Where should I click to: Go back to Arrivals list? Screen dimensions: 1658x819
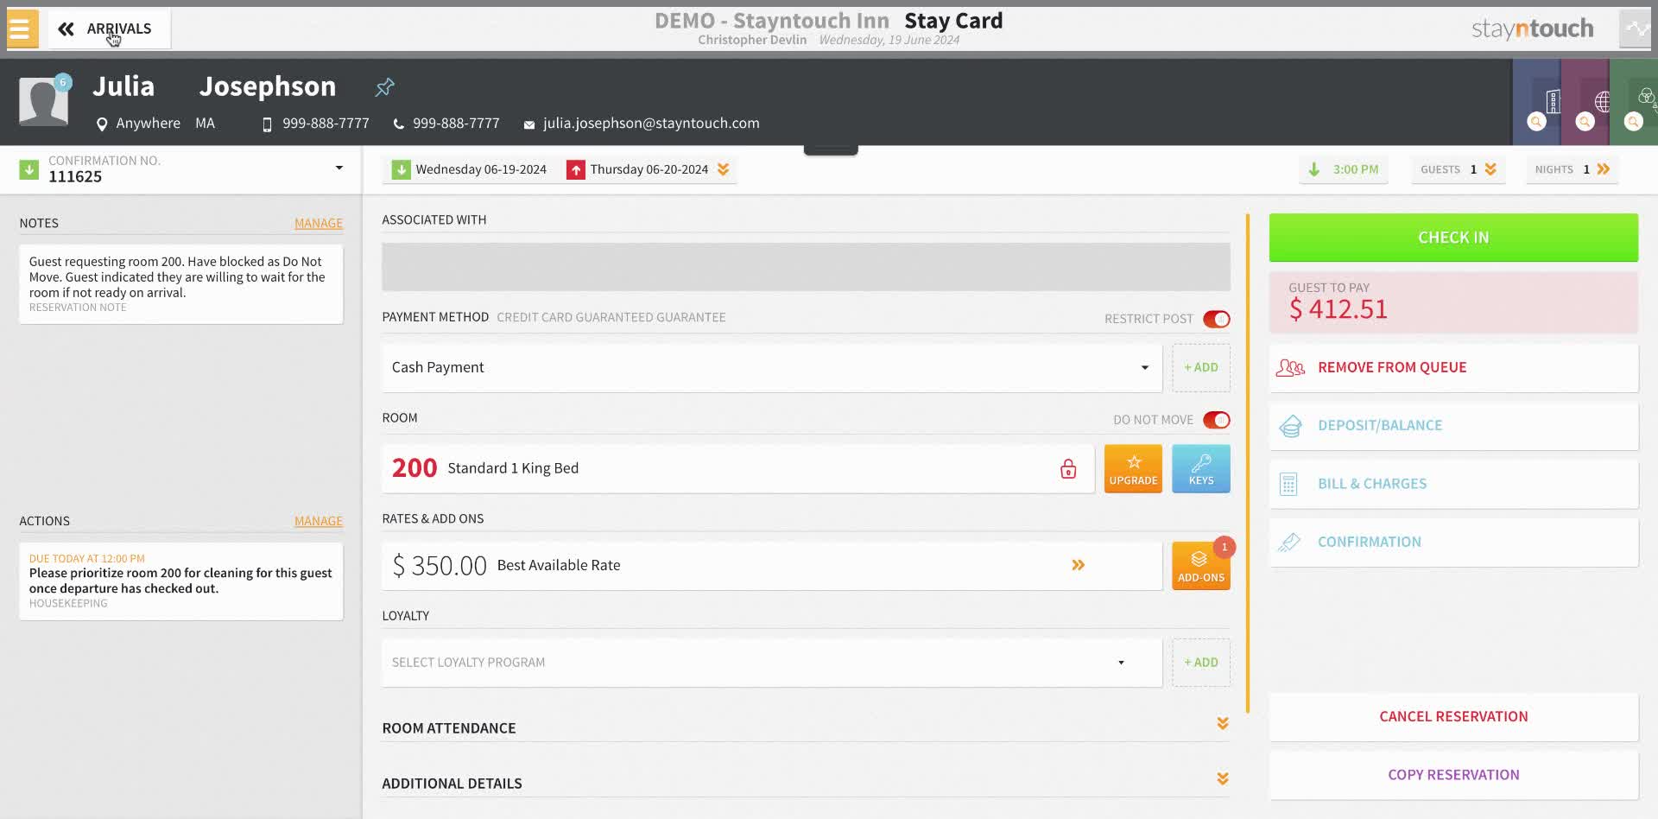tap(109, 29)
